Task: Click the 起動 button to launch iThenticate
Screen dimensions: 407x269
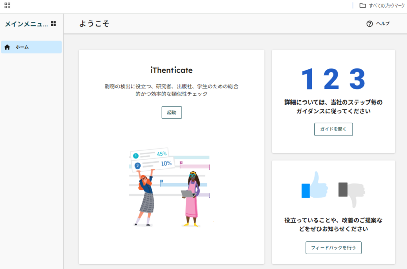Action: (171, 112)
